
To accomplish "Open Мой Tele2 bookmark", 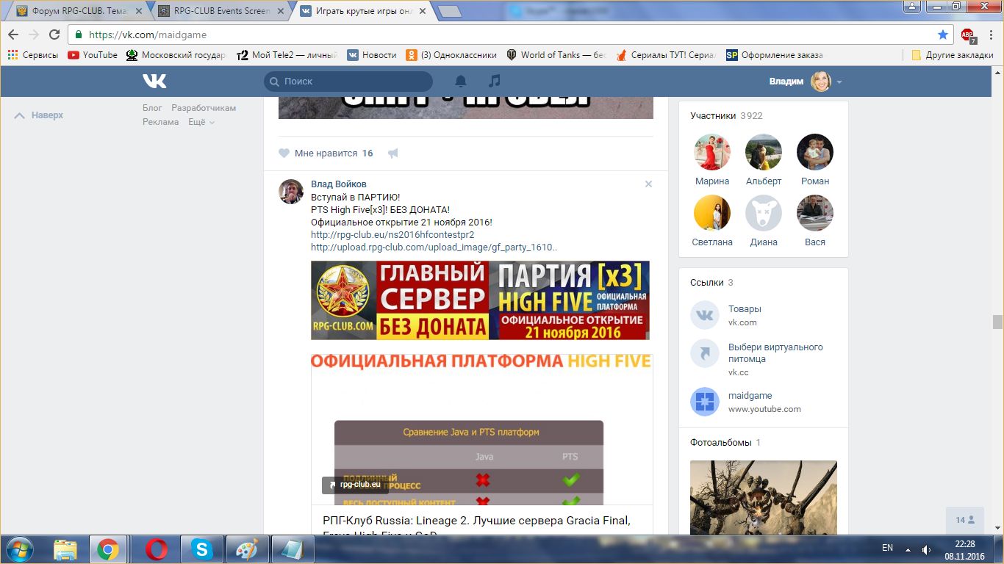I will tap(287, 55).
